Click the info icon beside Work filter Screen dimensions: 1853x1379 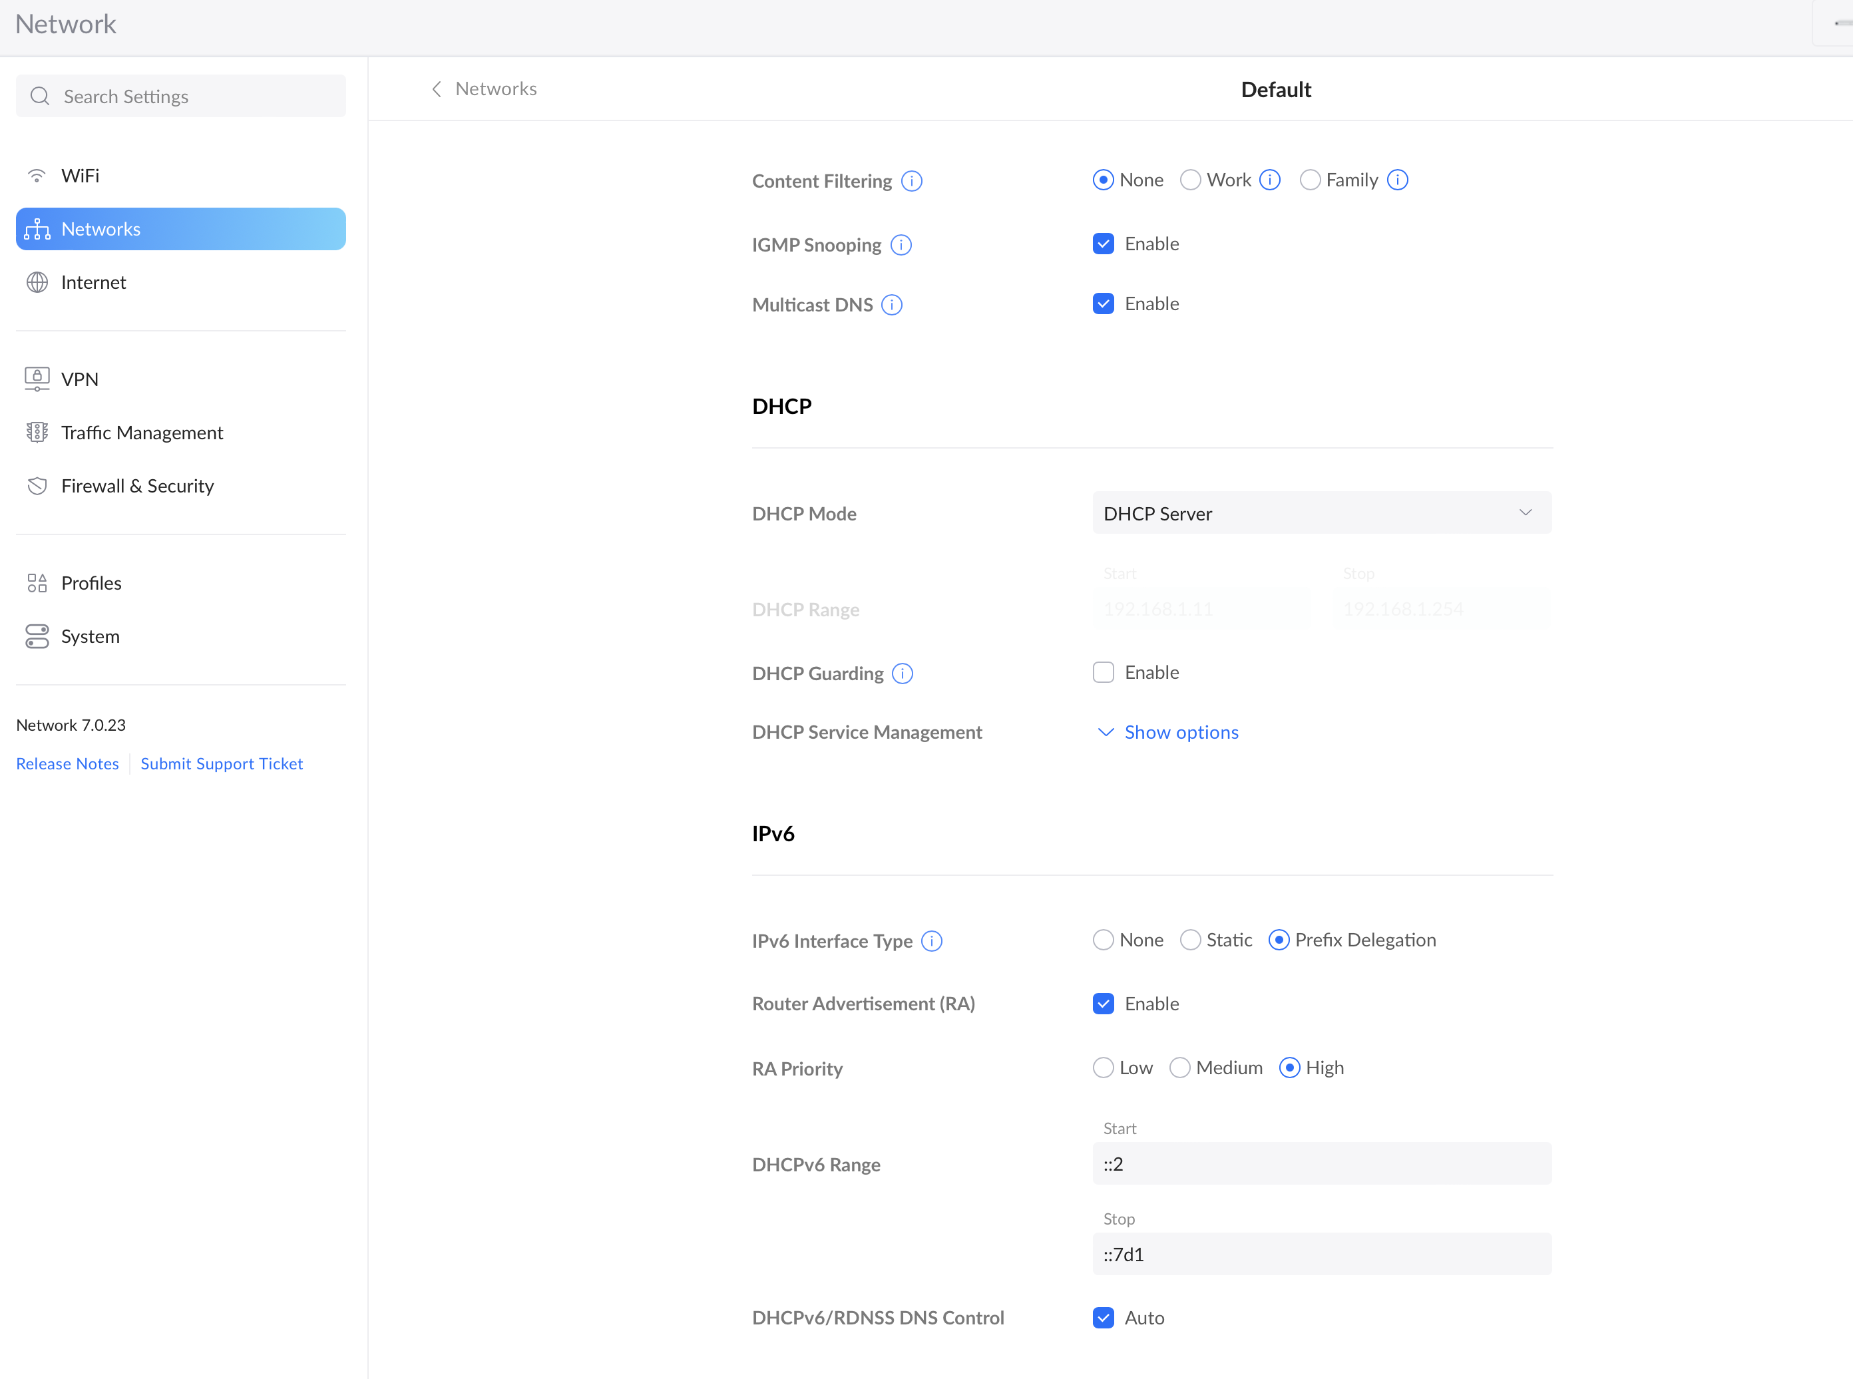[x=1269, y=180]
